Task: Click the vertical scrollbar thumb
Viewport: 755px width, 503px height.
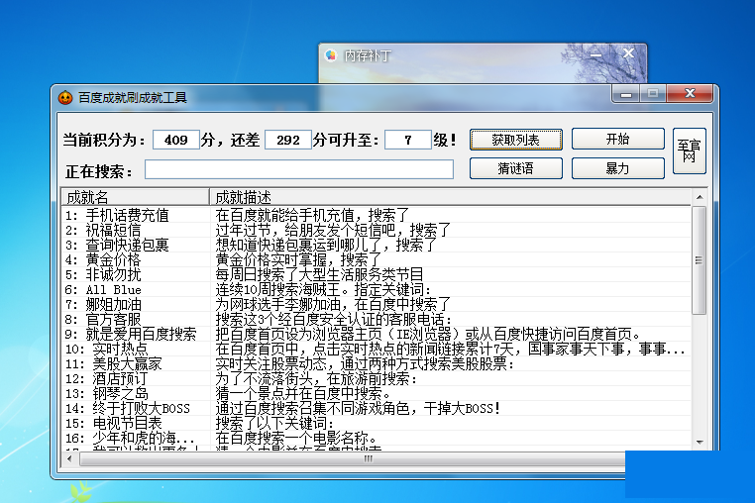Action: (x=700, y=260)
